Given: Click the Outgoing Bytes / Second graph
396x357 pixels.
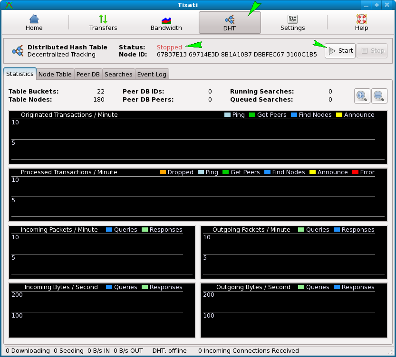Looking at the screenshot, I should click(294, 310).
